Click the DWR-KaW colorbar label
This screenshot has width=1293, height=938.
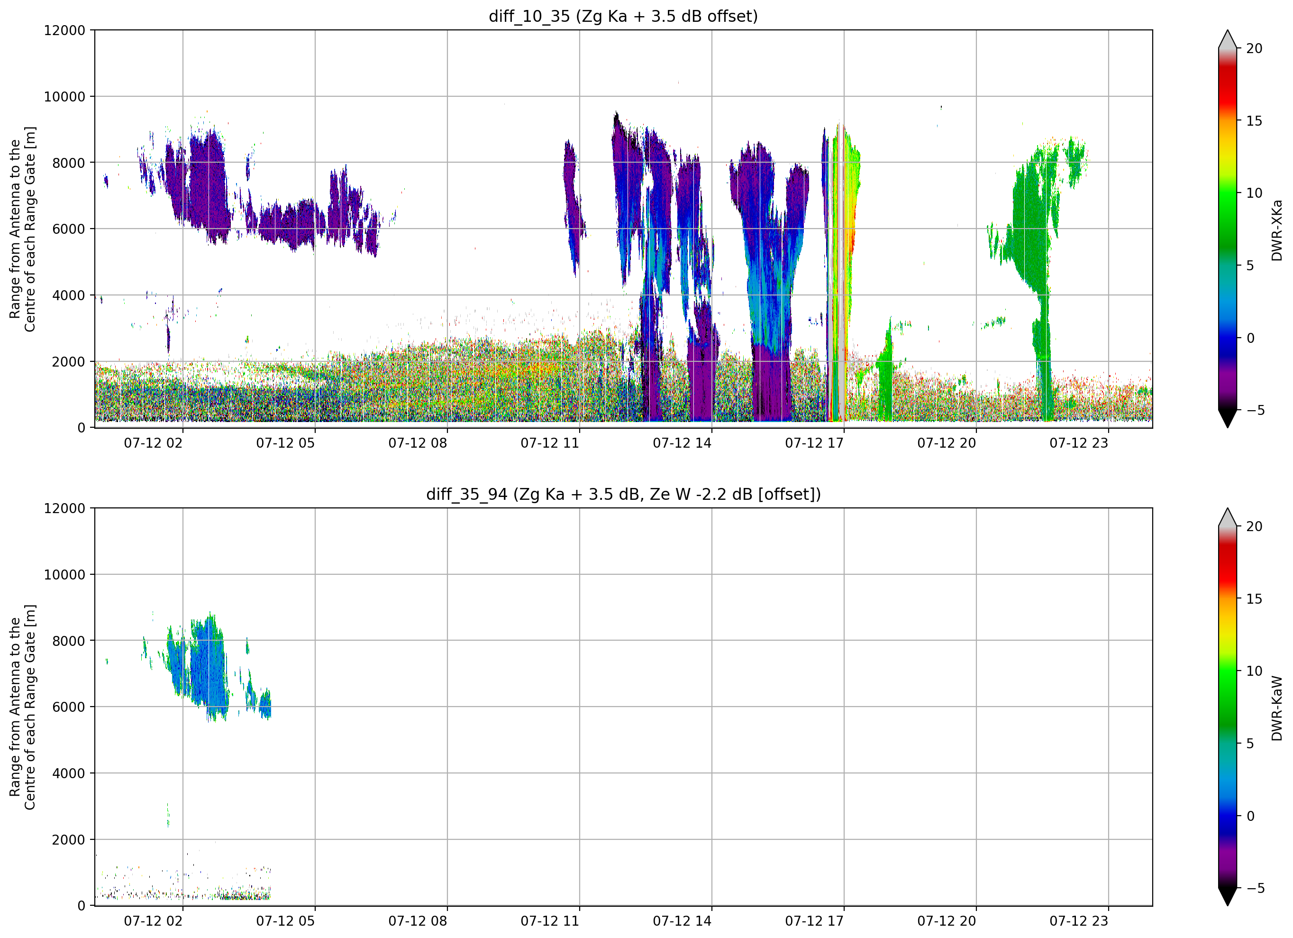click(x=1276, y=708)
